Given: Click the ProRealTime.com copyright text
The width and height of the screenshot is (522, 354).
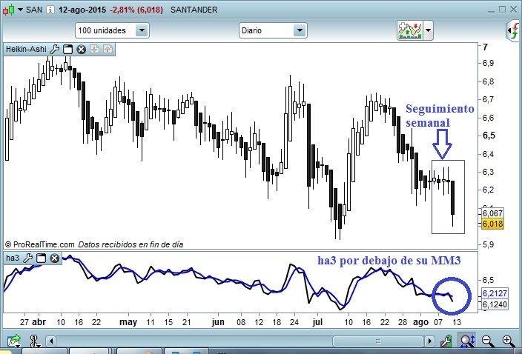Looking at the screenshot, I should (39, 244).
